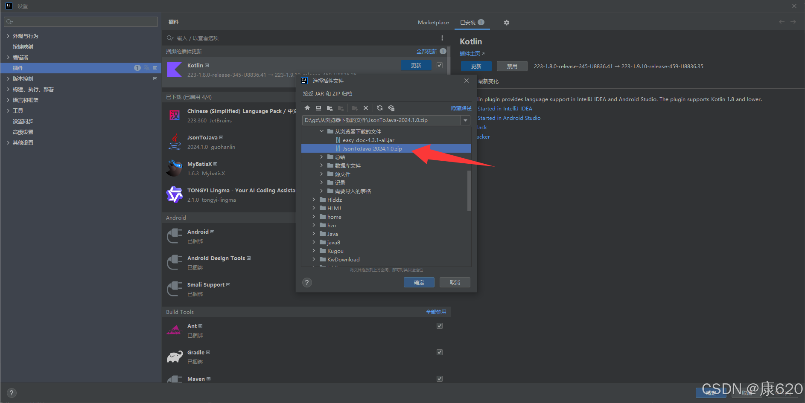Switch to the Marketplace tab
The width and height of the screenshot is (805, 403).
point(433,23)
